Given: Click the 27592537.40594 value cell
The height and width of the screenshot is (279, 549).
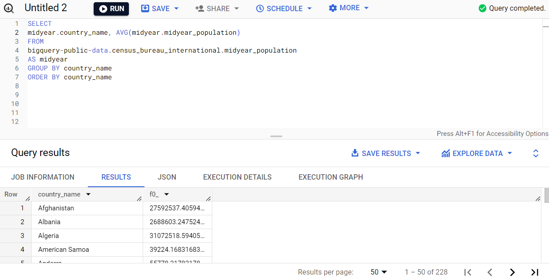Looking at the screenshot, I should [177, 208].
